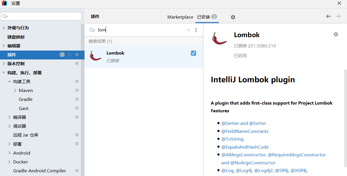The image size is (347, 176).
Task: Open the @ToString link
Action: coord(232,139)
